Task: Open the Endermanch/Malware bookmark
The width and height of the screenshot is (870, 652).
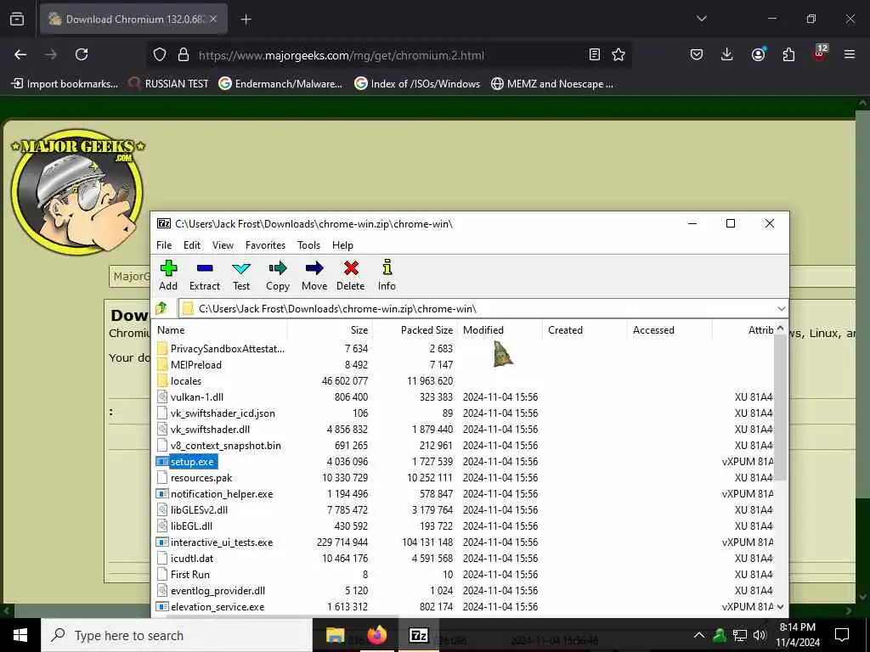Action: 280,84
